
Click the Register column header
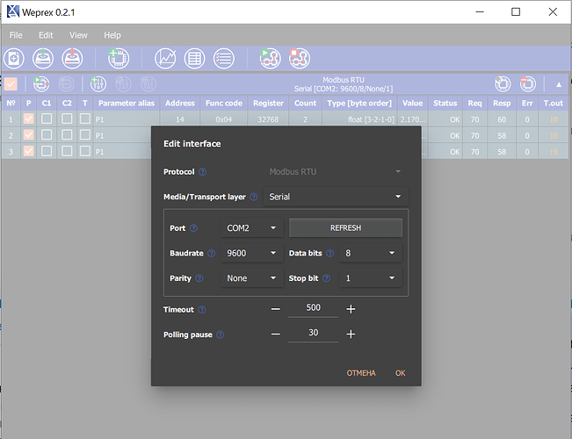[x=268, y=104]
